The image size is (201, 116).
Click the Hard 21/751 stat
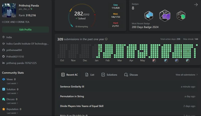coord(116,24)
